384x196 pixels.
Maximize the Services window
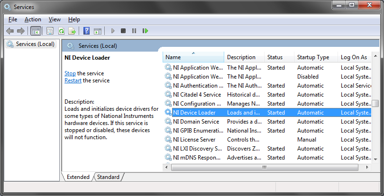coord(352,5)
